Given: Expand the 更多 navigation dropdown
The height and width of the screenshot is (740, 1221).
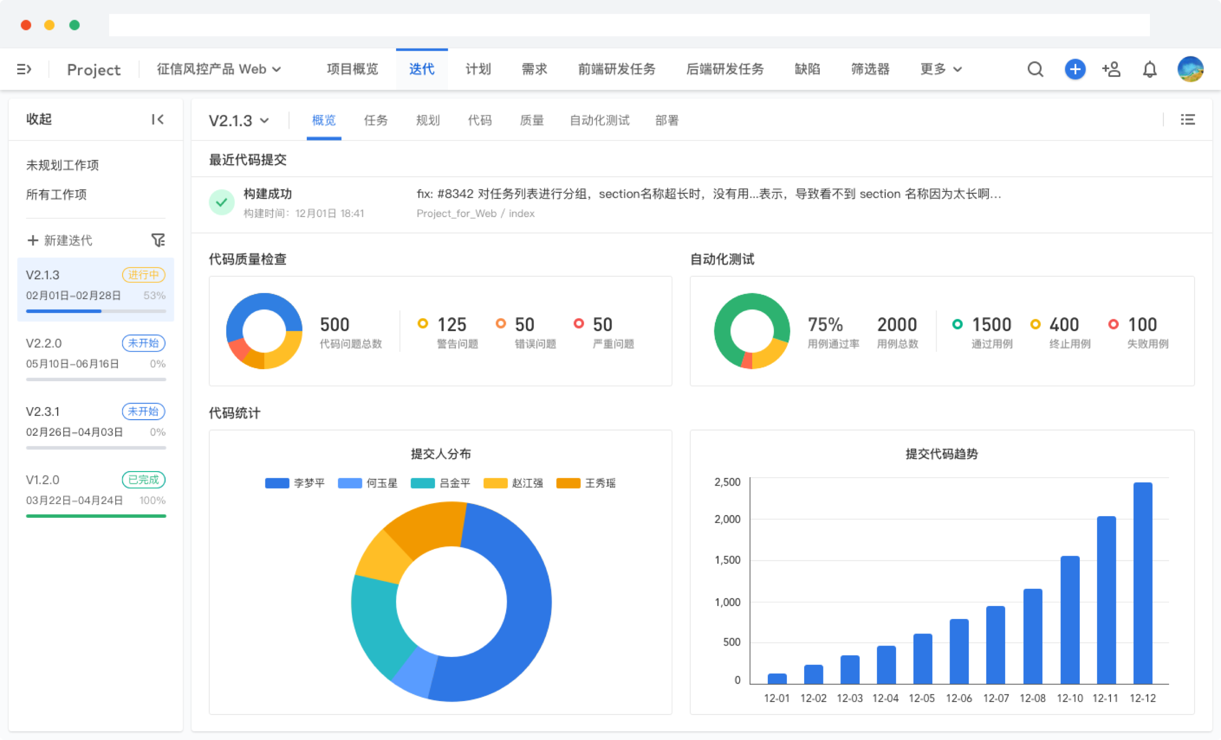Looking at the screenshot, I should point(941,69).
